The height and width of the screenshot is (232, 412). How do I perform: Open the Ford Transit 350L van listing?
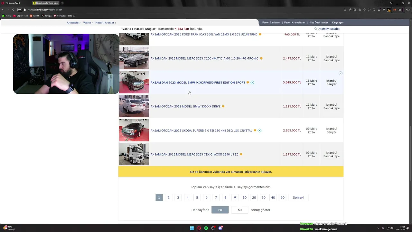204,34
